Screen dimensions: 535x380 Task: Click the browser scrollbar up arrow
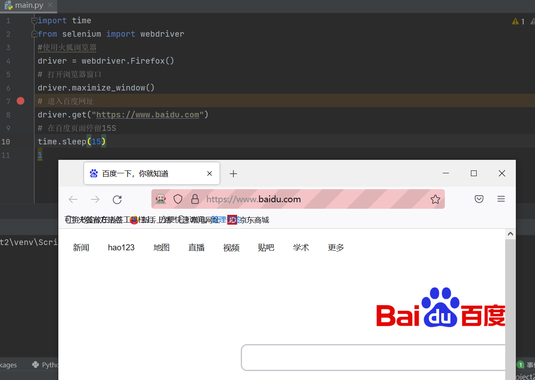click(x=510, y=234)
